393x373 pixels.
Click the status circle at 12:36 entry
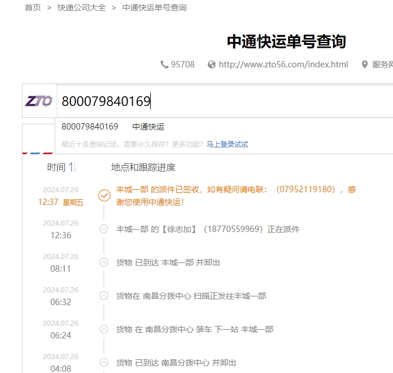coord(104,229)
